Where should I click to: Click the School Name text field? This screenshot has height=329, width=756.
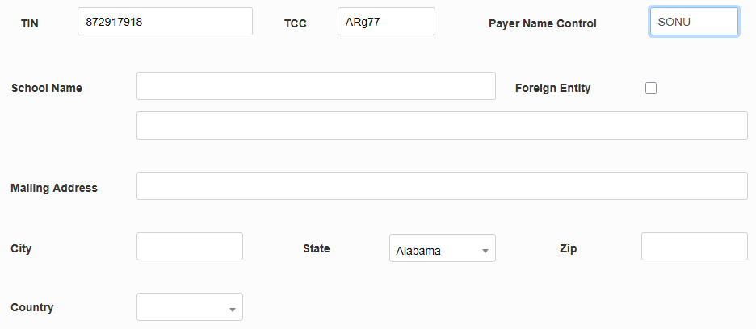point(316,86)
